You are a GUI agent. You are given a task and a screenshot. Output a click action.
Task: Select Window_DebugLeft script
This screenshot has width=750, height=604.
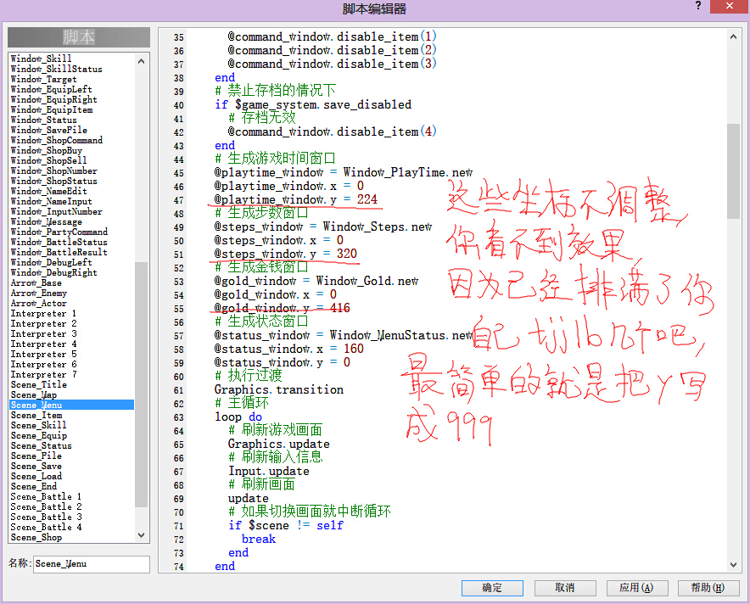(x=51, y=262)
